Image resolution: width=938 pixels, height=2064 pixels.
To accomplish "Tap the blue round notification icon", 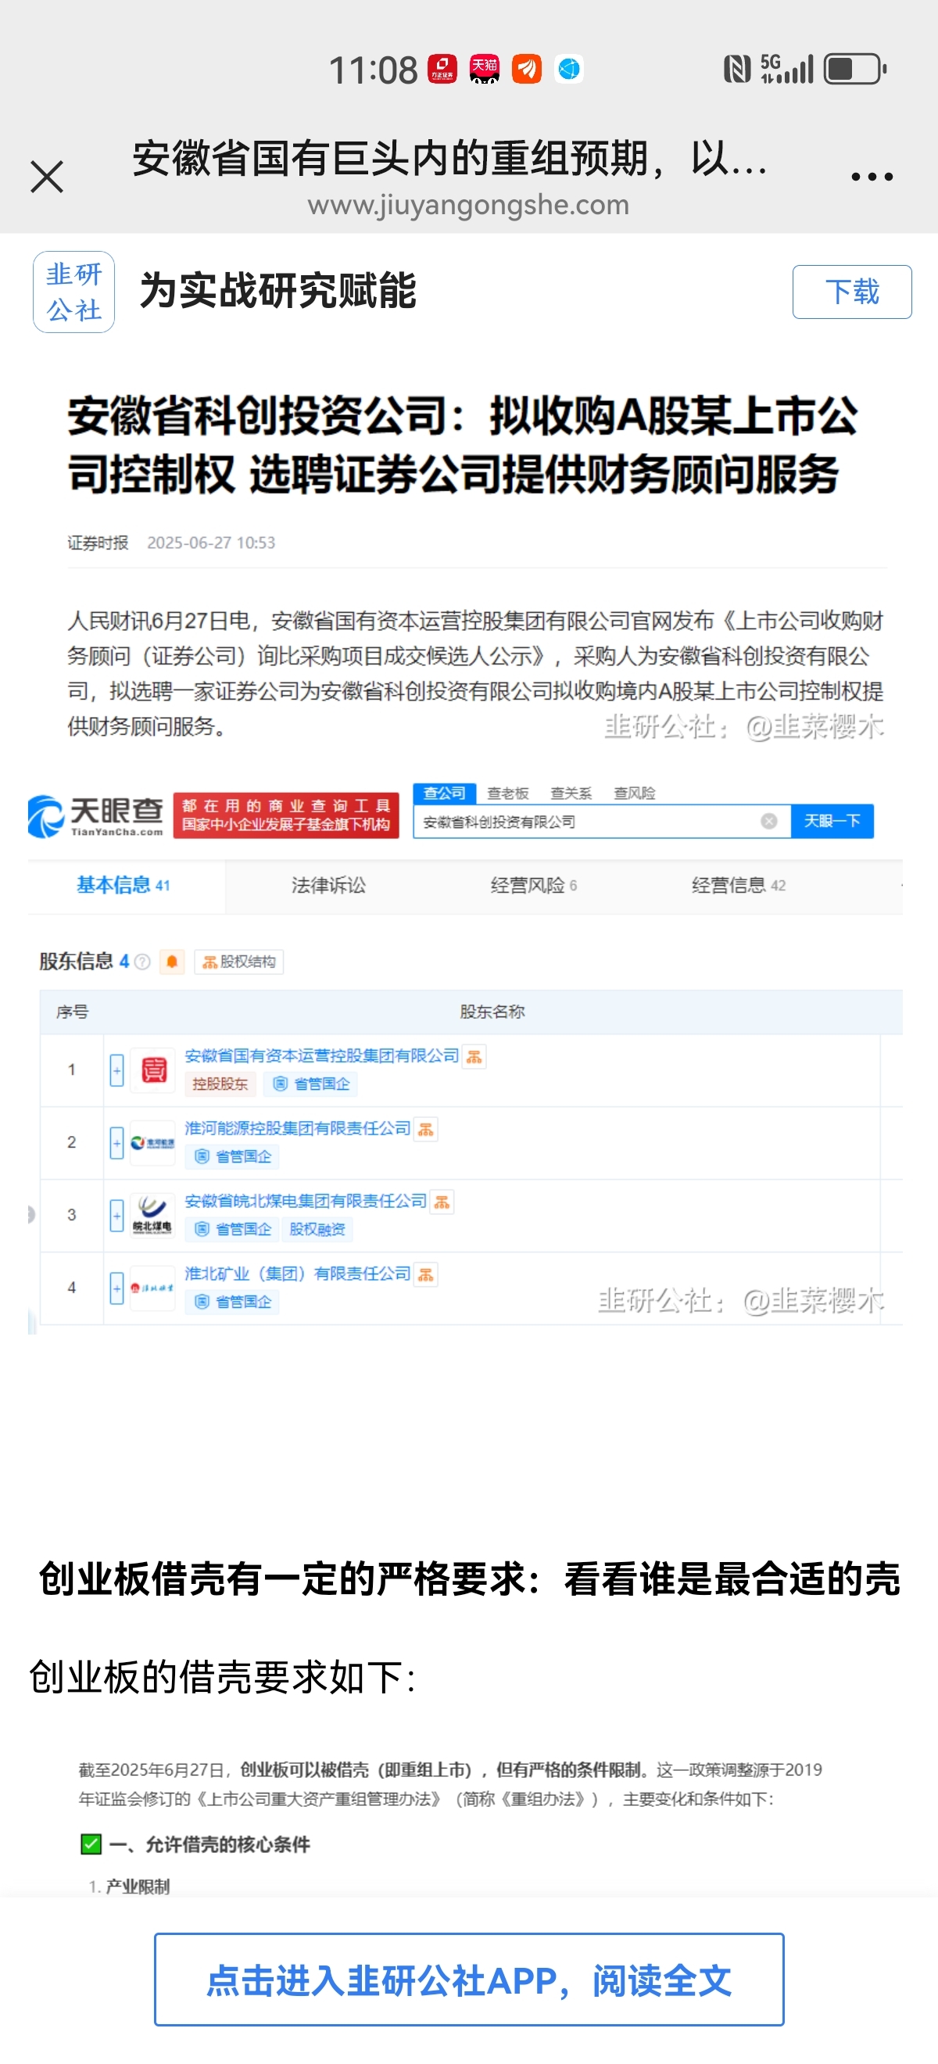I will point(569,69).
